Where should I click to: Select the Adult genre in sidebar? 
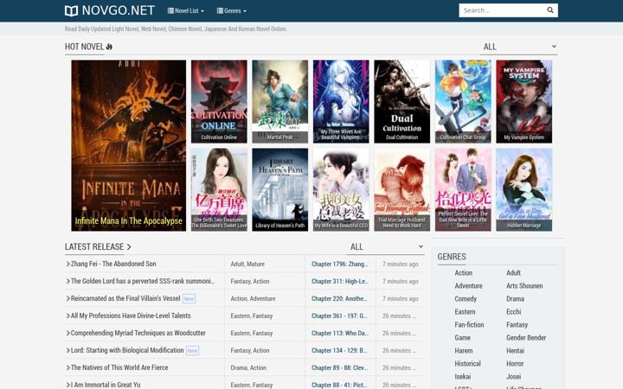click(513, 272)
